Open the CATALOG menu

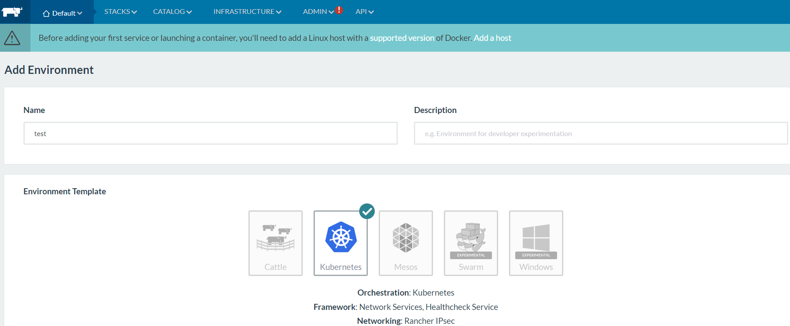point(172,12)
